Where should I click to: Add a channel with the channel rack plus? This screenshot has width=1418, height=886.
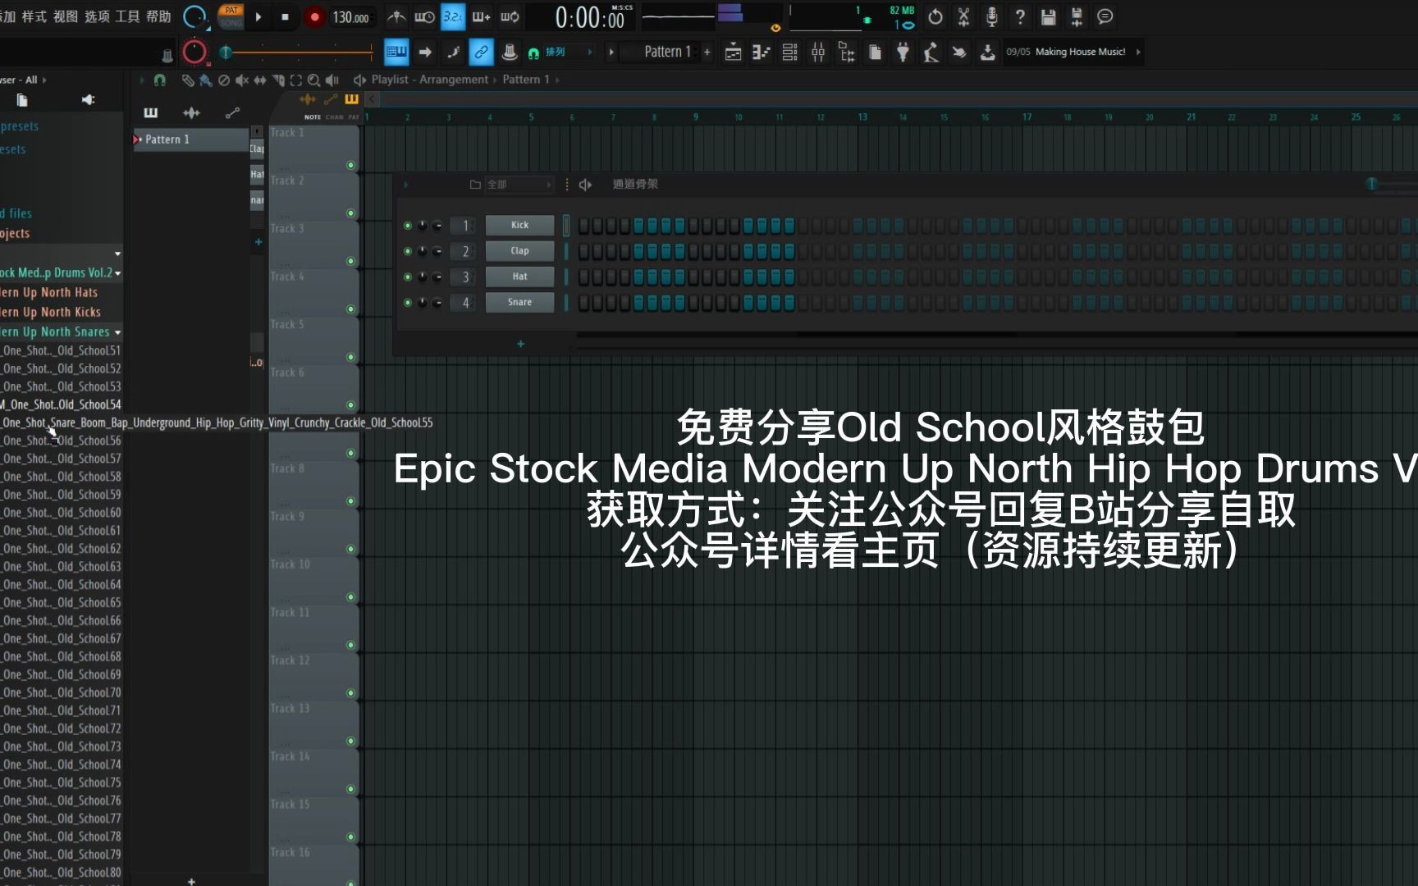tap(520, 344)
